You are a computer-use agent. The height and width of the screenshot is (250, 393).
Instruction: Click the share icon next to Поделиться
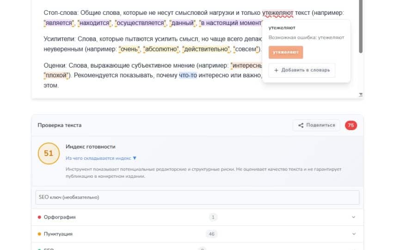(301, 125)
